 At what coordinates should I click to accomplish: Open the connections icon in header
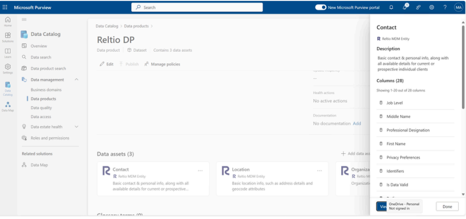click(418, 7)
